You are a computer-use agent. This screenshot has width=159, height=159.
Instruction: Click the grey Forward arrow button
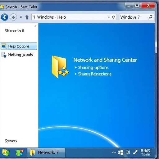[x=13, y=17]
